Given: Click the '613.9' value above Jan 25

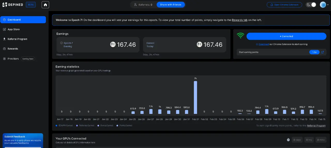Looking at the screenshot, I should (x=133, y=108).
